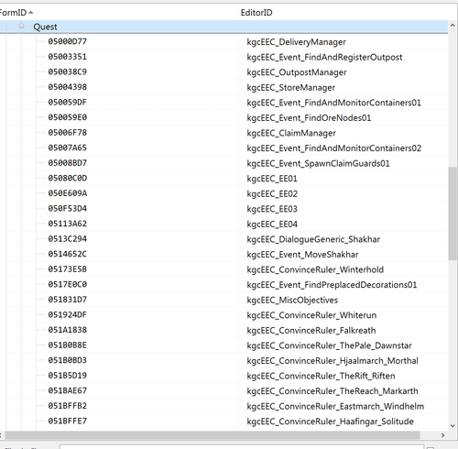Viewport: 458px width, 449px height.
Task: Select FormID 0513C294 row
Action: pyautogui.click(x=224, y=239)
